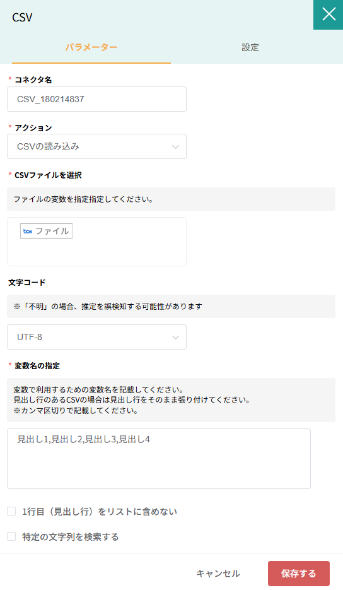Expand the 文字コード UTF-8 dropdown
This screenshot has height=590, width=343.
pyautogui.click(x=96, y=337)
